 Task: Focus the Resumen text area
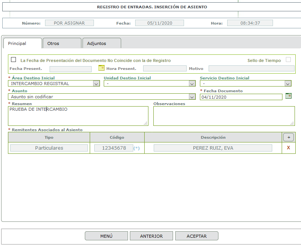(x=78, y=116)
